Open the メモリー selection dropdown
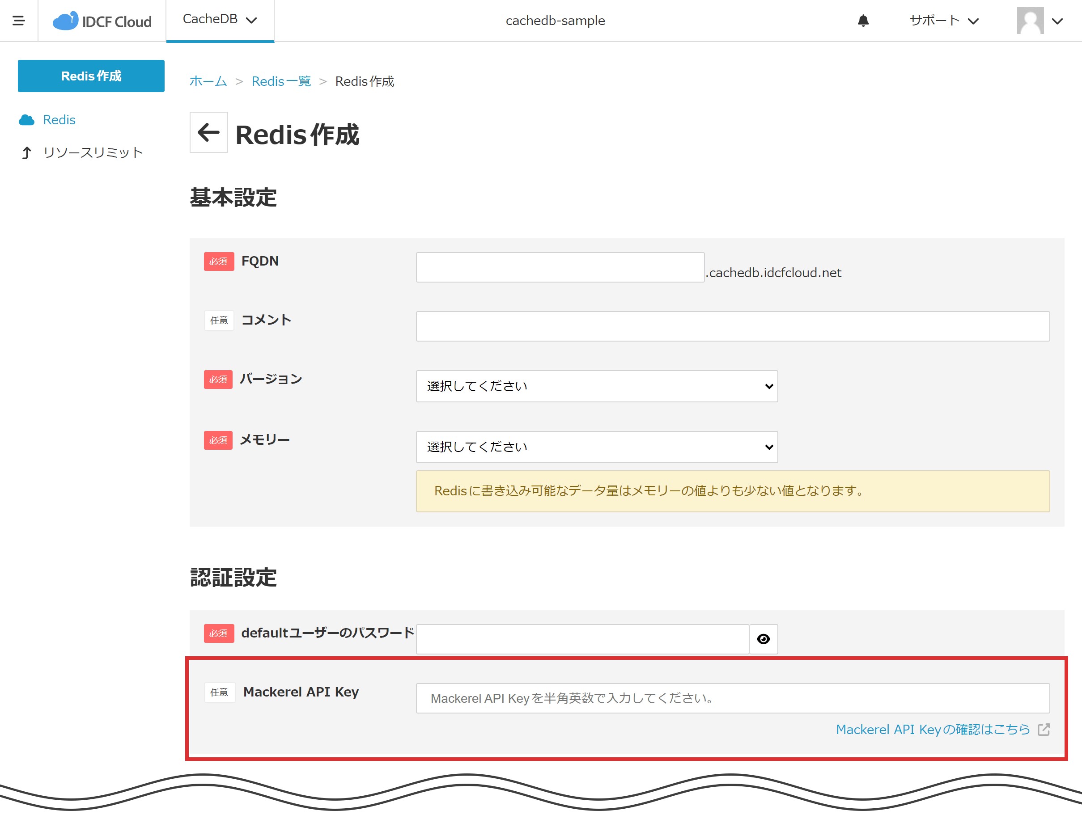Screen dimensions: 1082x819 tap(596, 447)
